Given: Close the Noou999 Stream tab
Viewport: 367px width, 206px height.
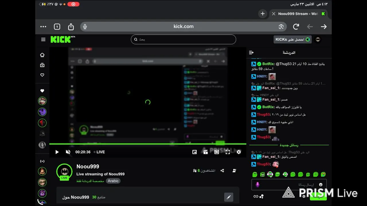Looking at the screenshot, I should coord(274,14).
